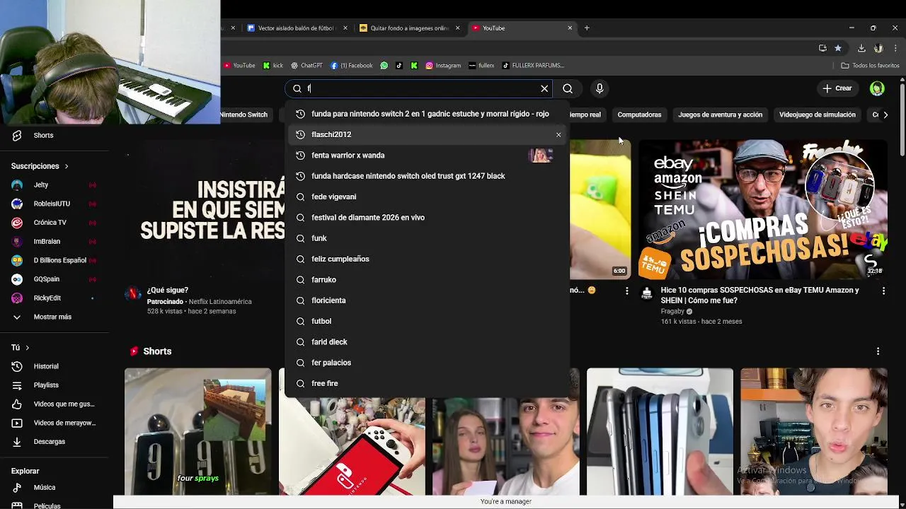Clear the YouTube search box text
The height and width of the screenshot is (509, 906).
tap(544, 88)
